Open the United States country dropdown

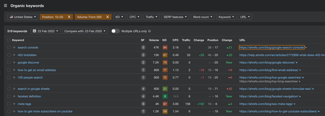pyautogui.click(x=23, y=17)
